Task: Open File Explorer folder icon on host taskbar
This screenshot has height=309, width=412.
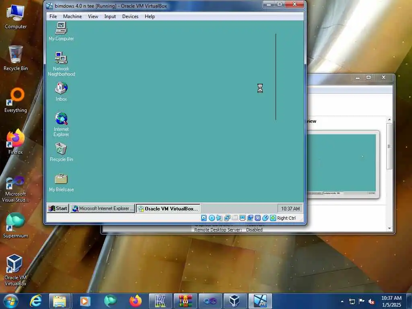Action: [60, 301]
